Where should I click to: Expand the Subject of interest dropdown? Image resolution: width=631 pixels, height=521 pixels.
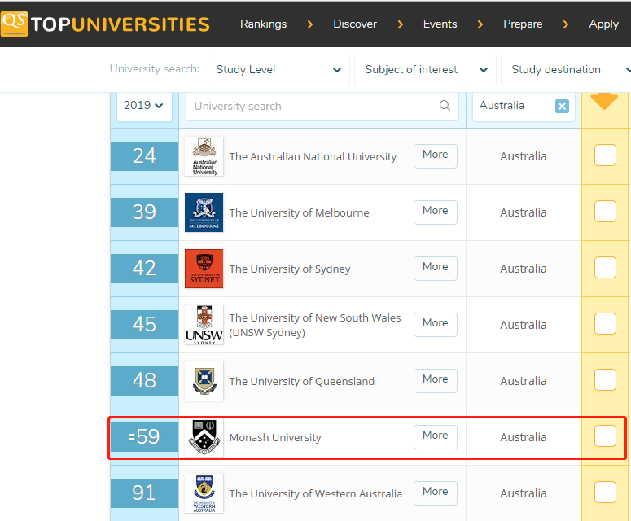[x=425, y=70]
